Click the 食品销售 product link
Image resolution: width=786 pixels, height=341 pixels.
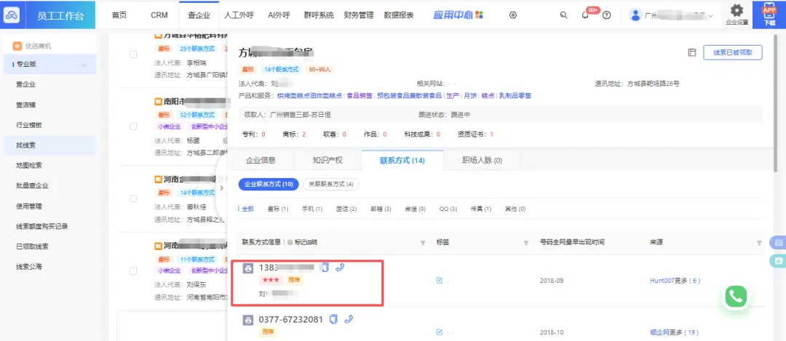pyautogui.click(x=360, y=95)
